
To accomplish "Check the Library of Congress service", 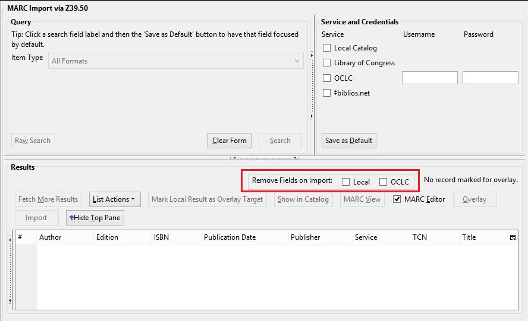I will (326, 63).
